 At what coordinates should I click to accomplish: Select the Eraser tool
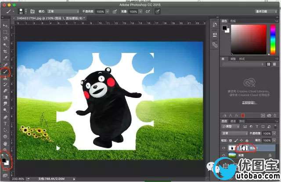5,91
